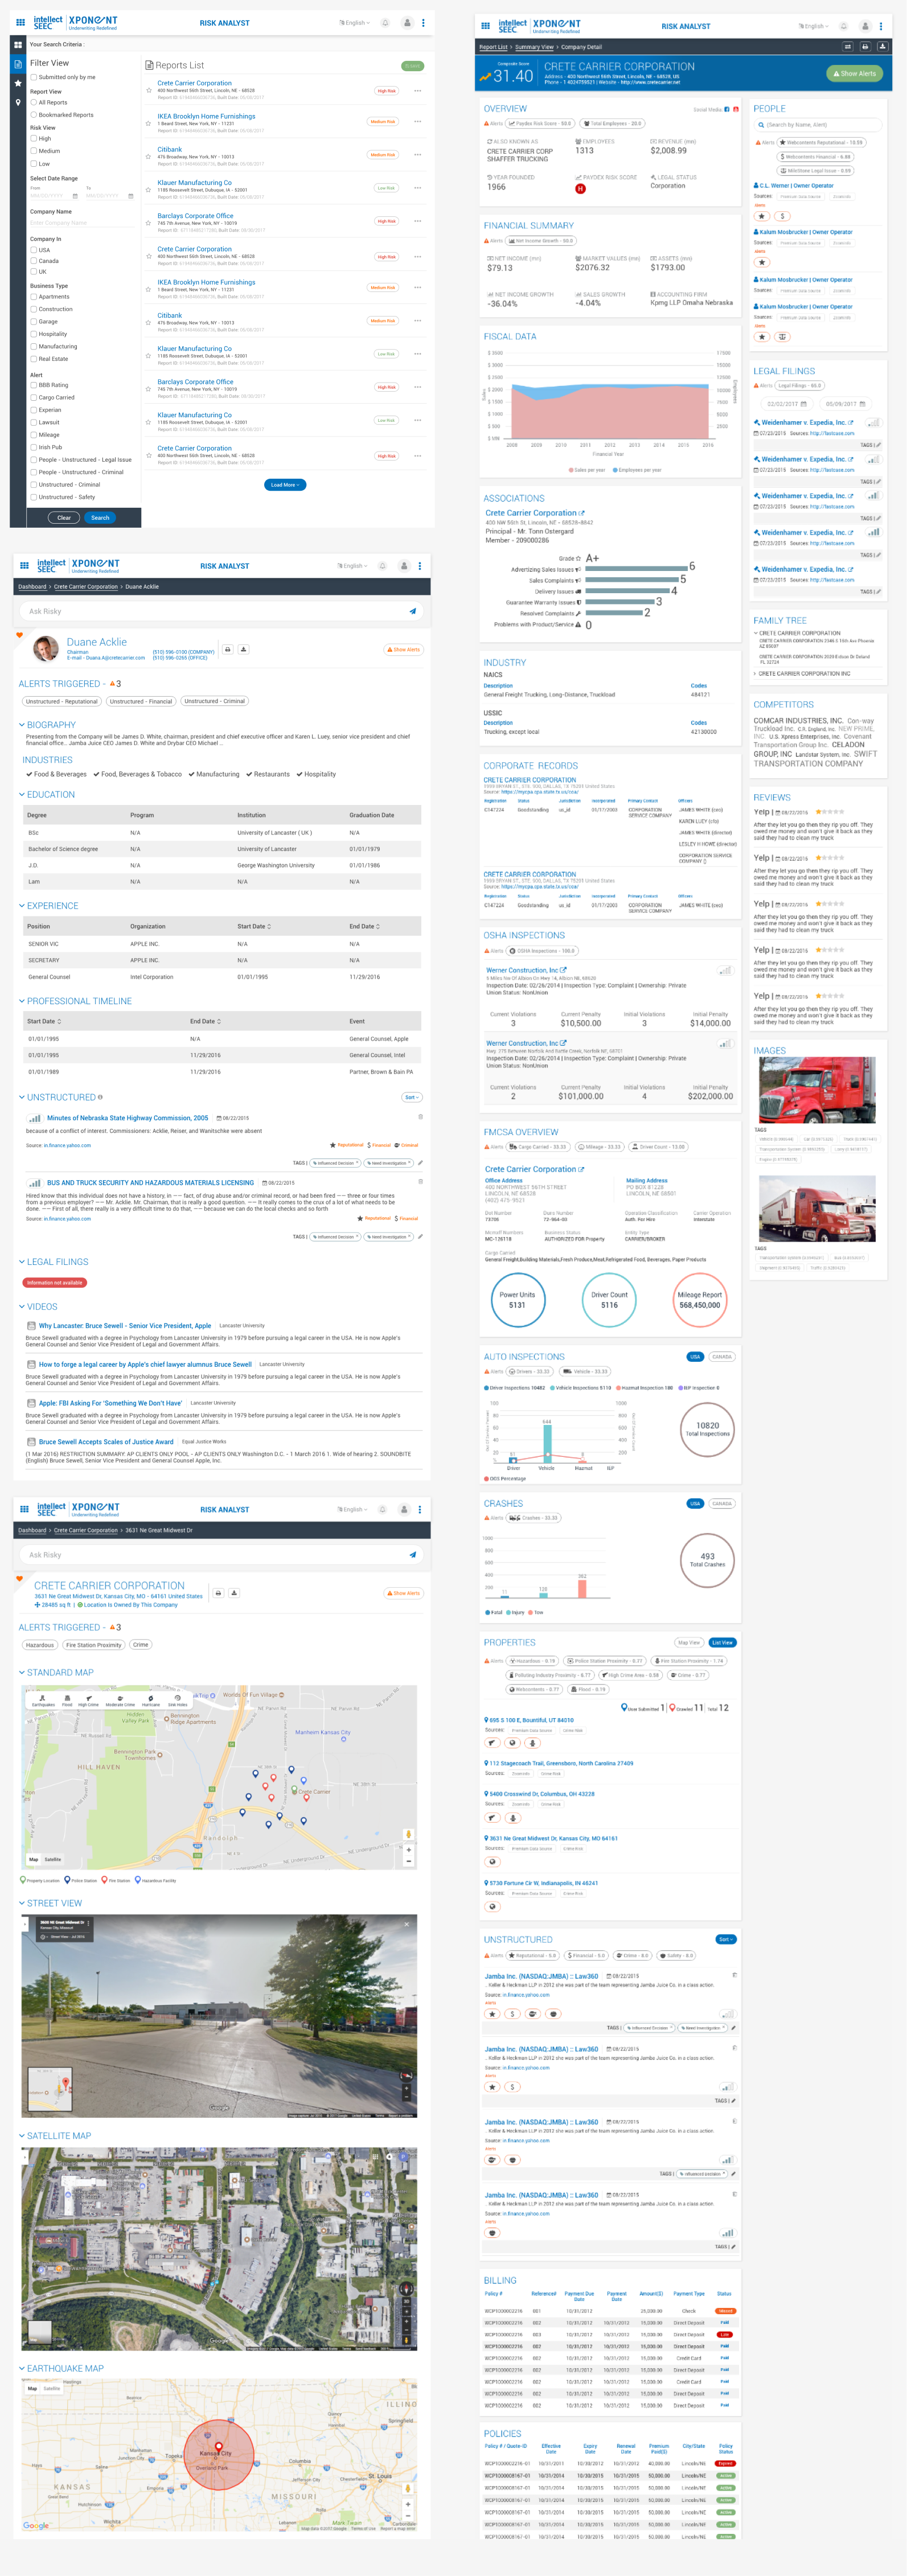Image resolution: width=907 pixels, height=2576 pixels.
Task: Open English language dropdown on Reports List
Action: click(x=354, y=23)
